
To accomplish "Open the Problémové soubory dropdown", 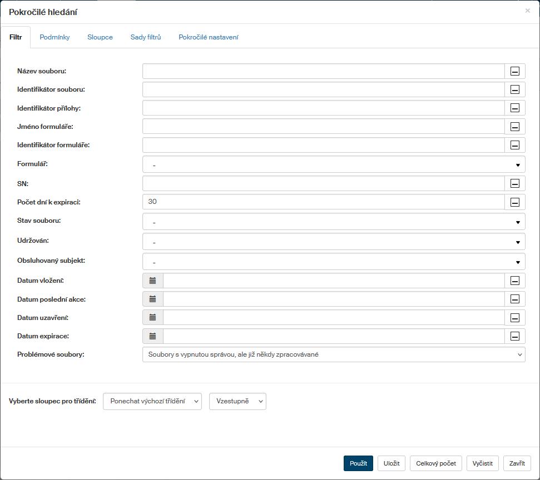I will 334,354.
